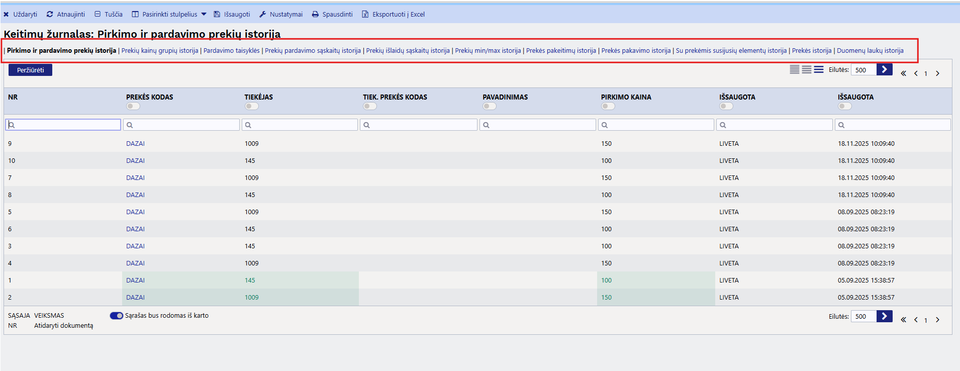Expand the Pasirinkti stulpelius dropdown arrow
The image size is (960, 371).
click(204, 14)
